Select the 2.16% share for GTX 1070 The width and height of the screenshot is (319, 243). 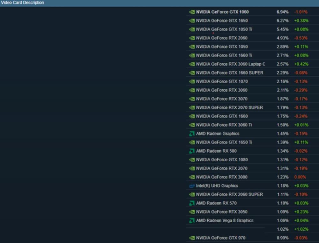[283, 81]
